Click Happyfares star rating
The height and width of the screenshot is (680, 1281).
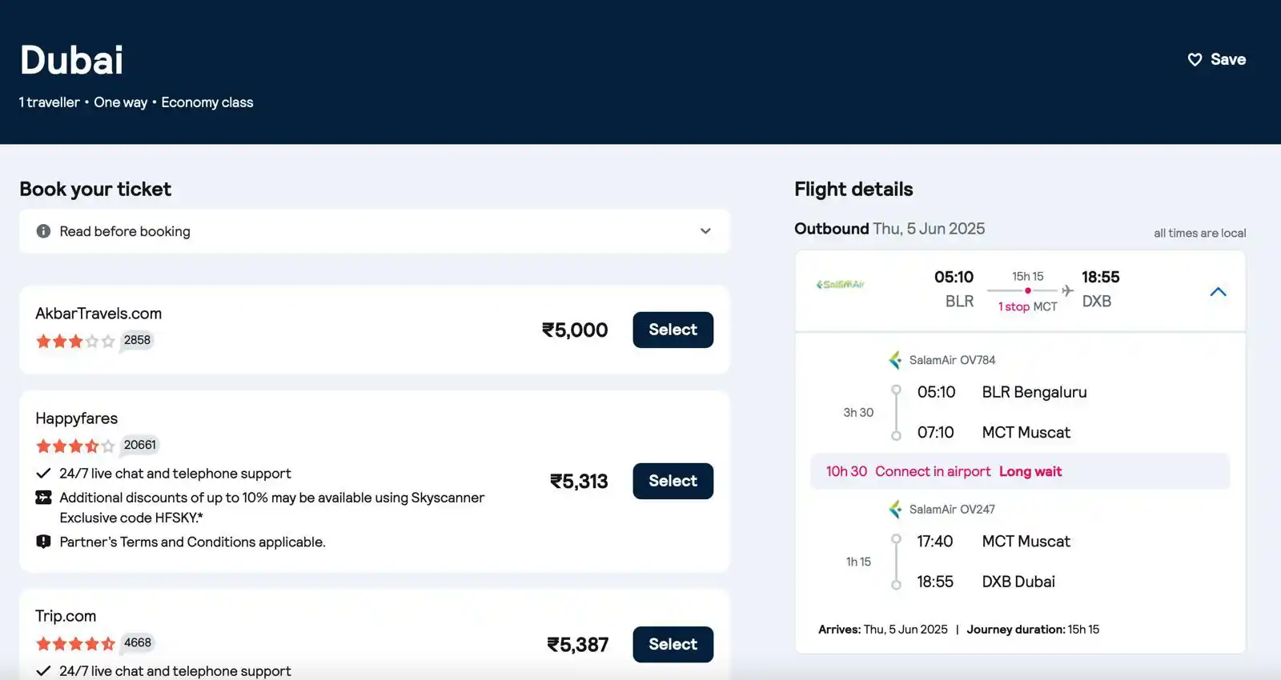click(75, 446)
